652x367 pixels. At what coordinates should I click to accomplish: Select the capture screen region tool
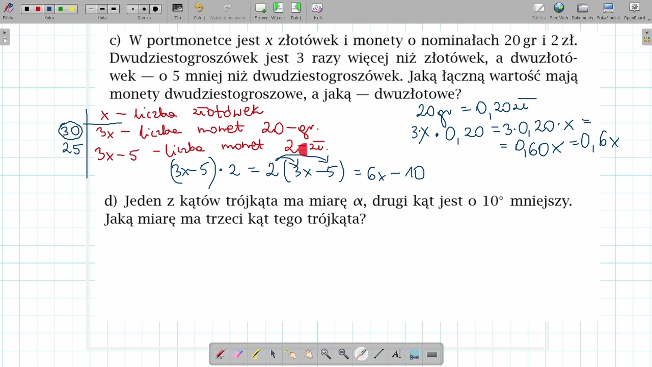coord(414,354)
